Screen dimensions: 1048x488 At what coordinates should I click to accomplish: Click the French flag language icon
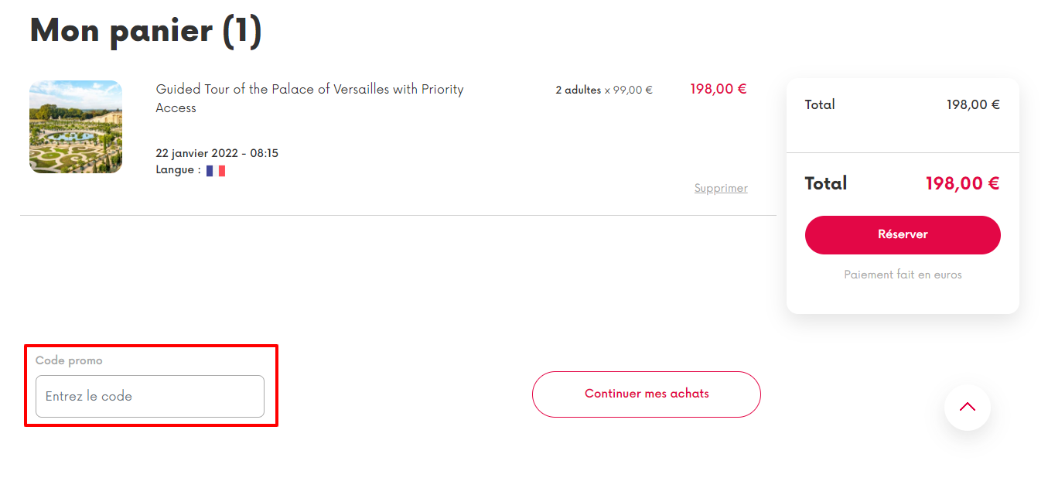(x=216, y=170)
